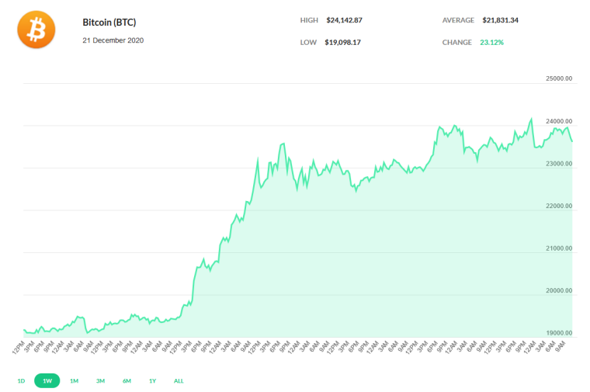Click the date 21 December 2020
Image resolution: width=590 pixels, height=392 pixels.
tap(113, 40)
